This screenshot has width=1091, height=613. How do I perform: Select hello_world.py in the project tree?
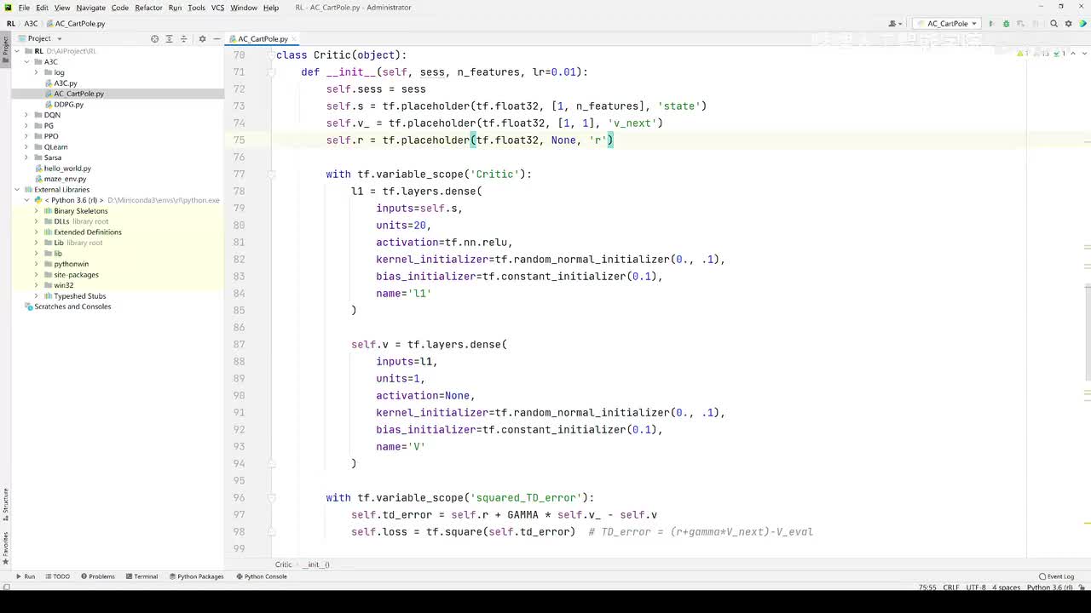[67, 169]
